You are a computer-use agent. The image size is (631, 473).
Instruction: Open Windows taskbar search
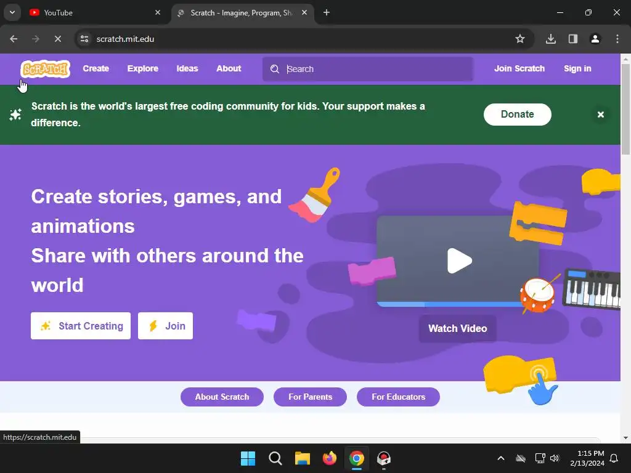pos(275,458)
